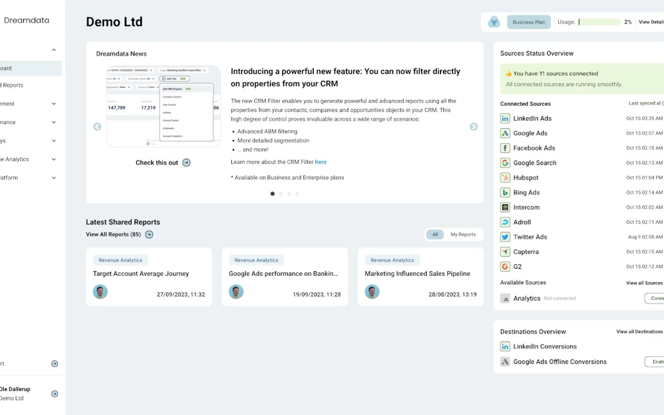Select the first news carousel dot
Image resolution: width=664 pixels, height=415 pixels.
(x=272, y=194)
